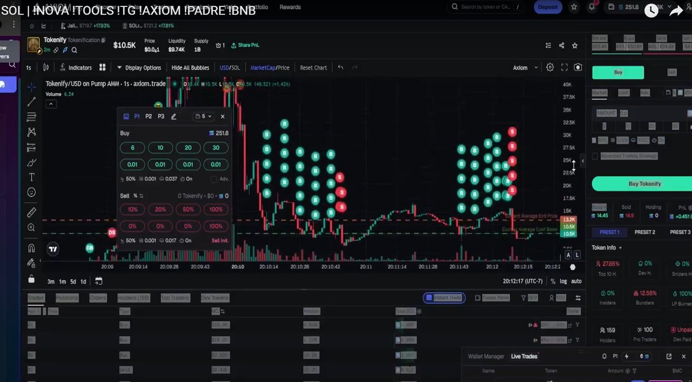Open chart settings gear
Viewport: 692px width, 382px height.
[x=550, y=67]
